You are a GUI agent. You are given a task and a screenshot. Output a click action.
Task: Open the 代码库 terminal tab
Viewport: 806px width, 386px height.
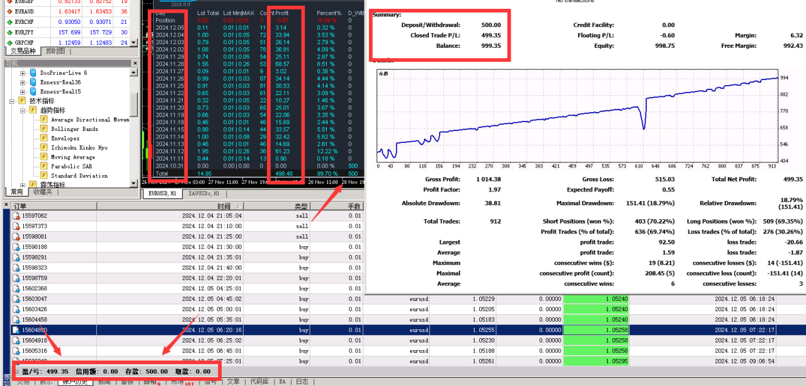click(259, 382)
